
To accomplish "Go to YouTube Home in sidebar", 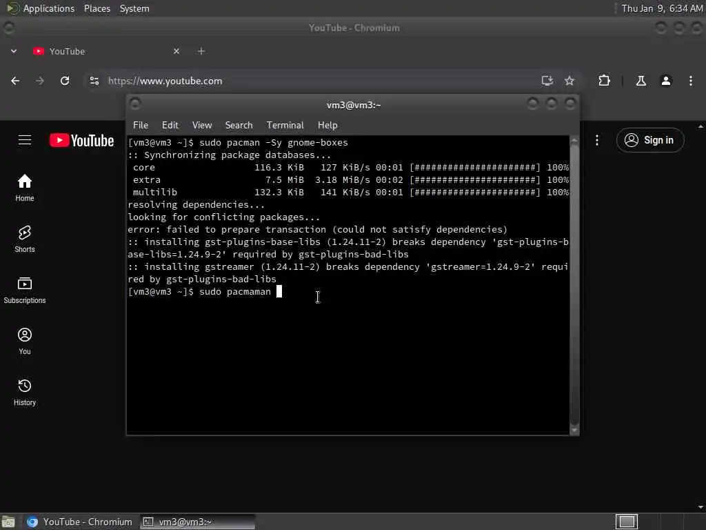I will (x=25, y=188).
